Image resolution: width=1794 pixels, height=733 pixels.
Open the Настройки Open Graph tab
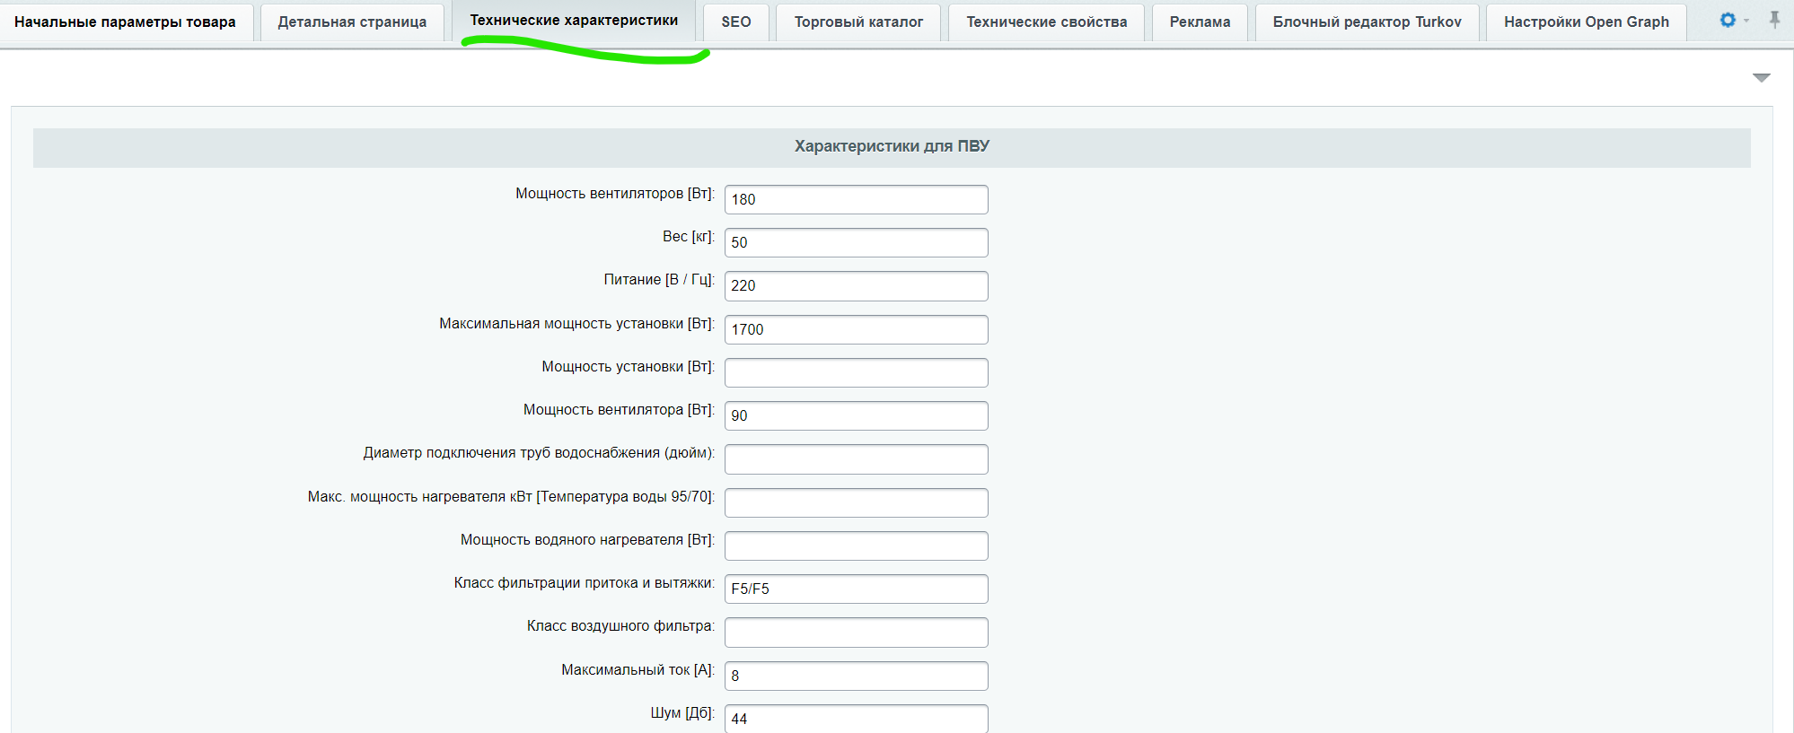point(1586,22)
